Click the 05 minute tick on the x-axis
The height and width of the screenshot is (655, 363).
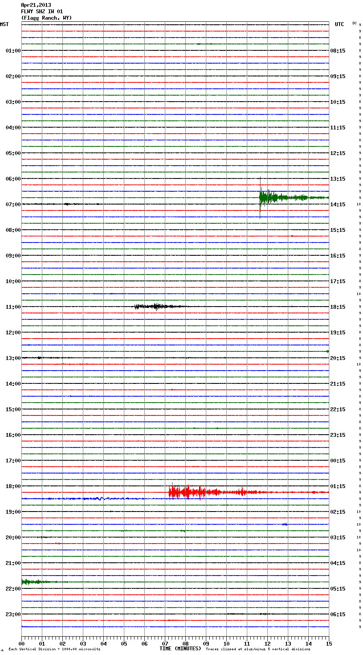(124, 643)
